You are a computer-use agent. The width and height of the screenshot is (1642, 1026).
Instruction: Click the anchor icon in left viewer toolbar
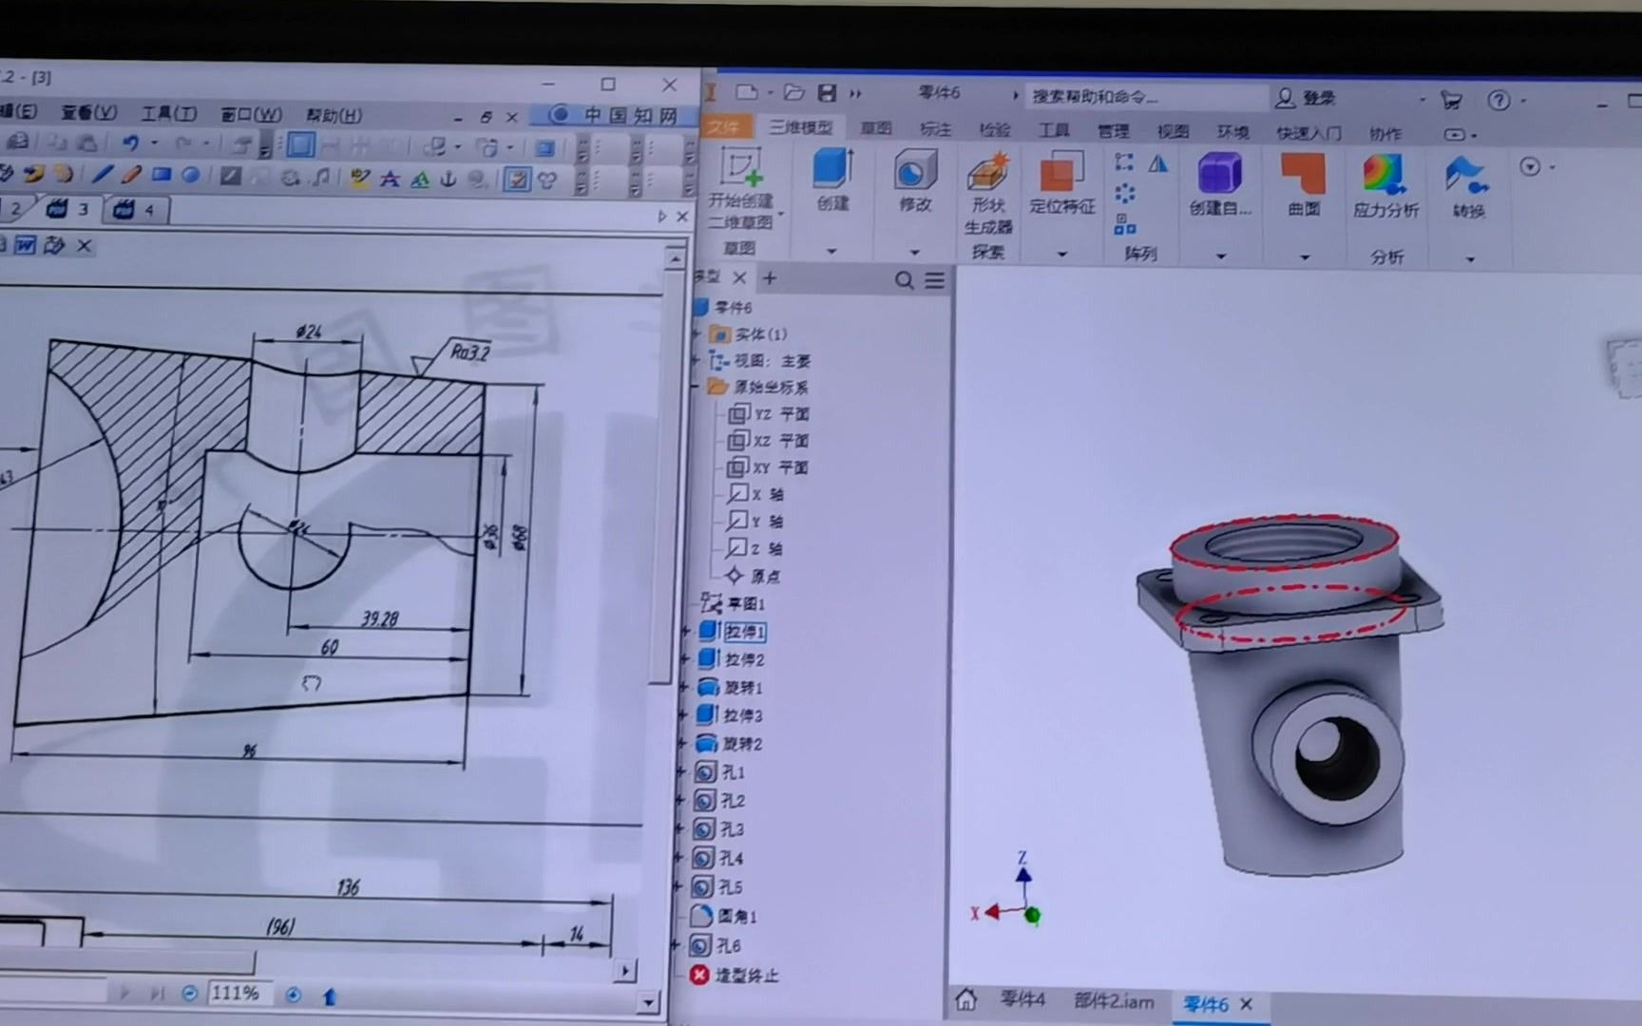click(x=449, y=179)
